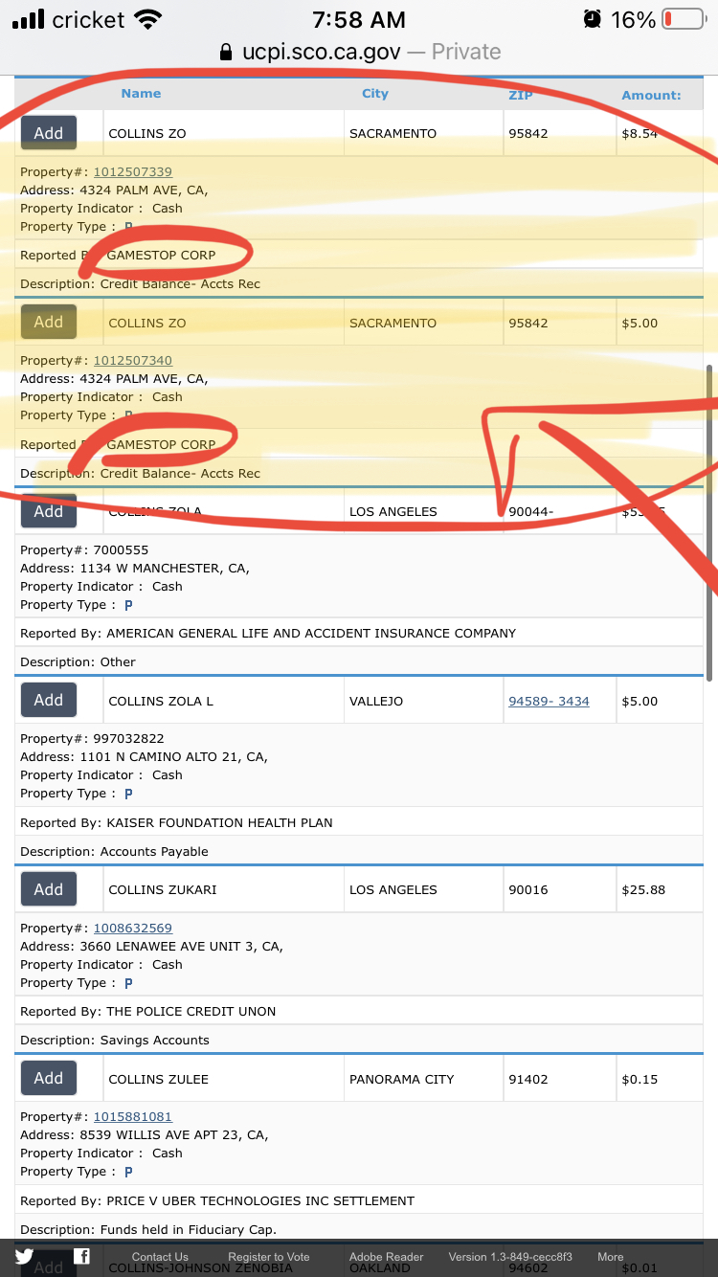This screenshot has width=718, height=1277.
Task: Add the Collins Zola L Vallejo property
Action: pos(49,701)
